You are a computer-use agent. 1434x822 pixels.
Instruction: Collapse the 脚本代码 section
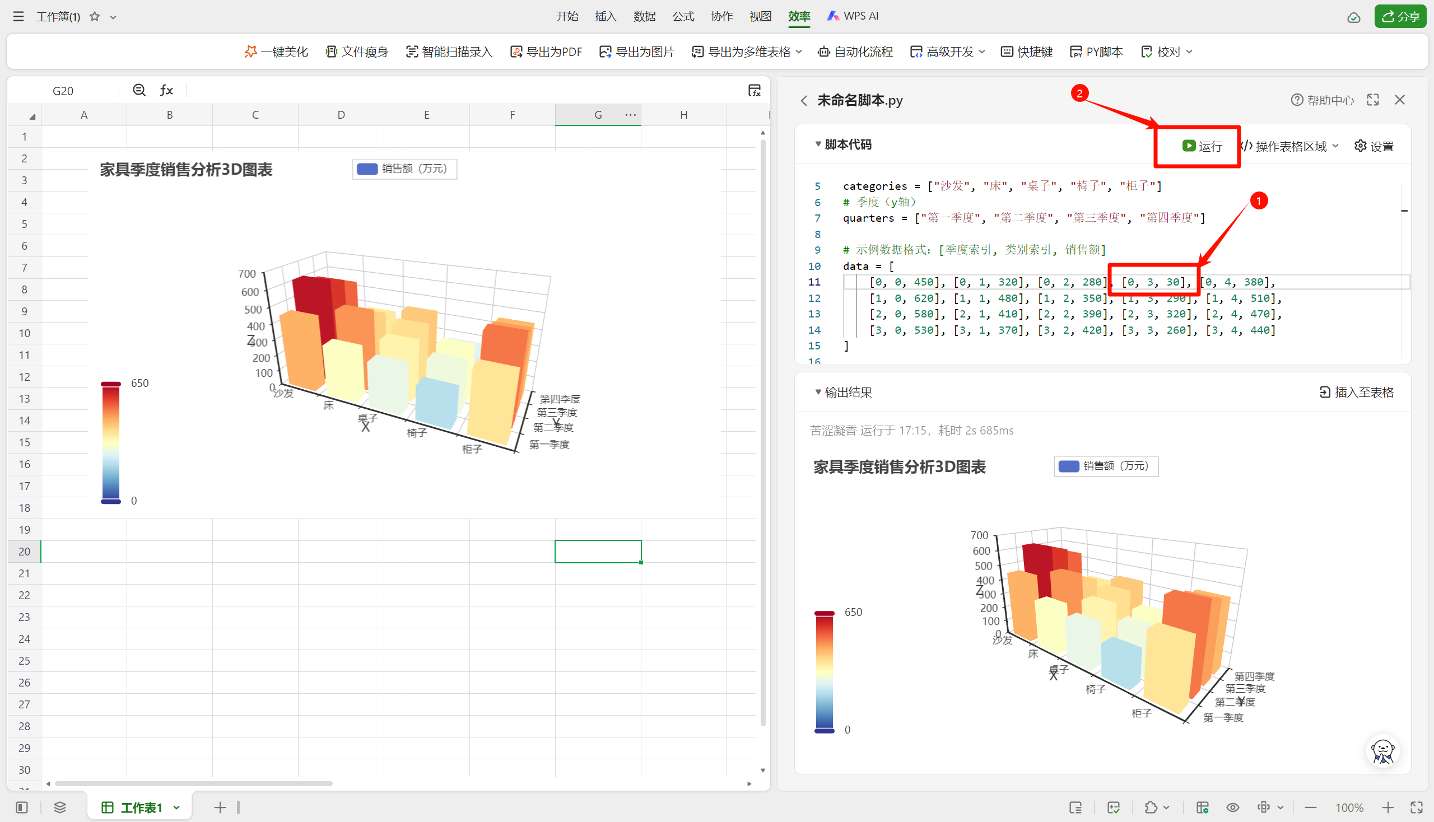click(818, 144)
